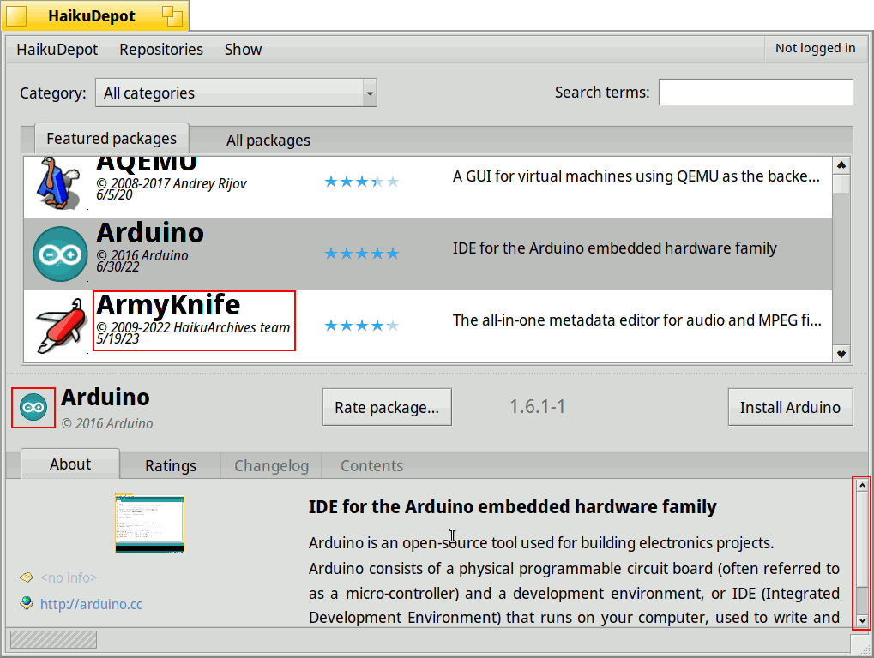Screen dimensions: 874x658
Task: Click the version number 1.6.1-1
Action: click(537, 406)
